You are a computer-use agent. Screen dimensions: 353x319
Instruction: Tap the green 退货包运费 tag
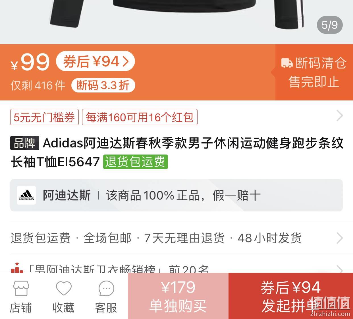pyautogui.click(x=135, y=162)
